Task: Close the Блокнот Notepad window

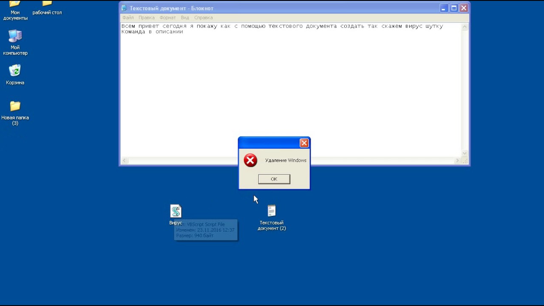Action: click(464, 8)
